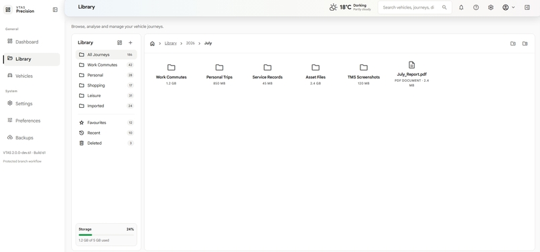Select Personal folder in Library list

pyautogui.click(x=106, y=75)
